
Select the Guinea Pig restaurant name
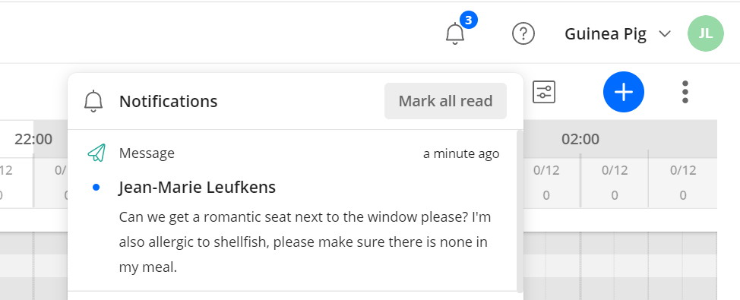point(606,34)
